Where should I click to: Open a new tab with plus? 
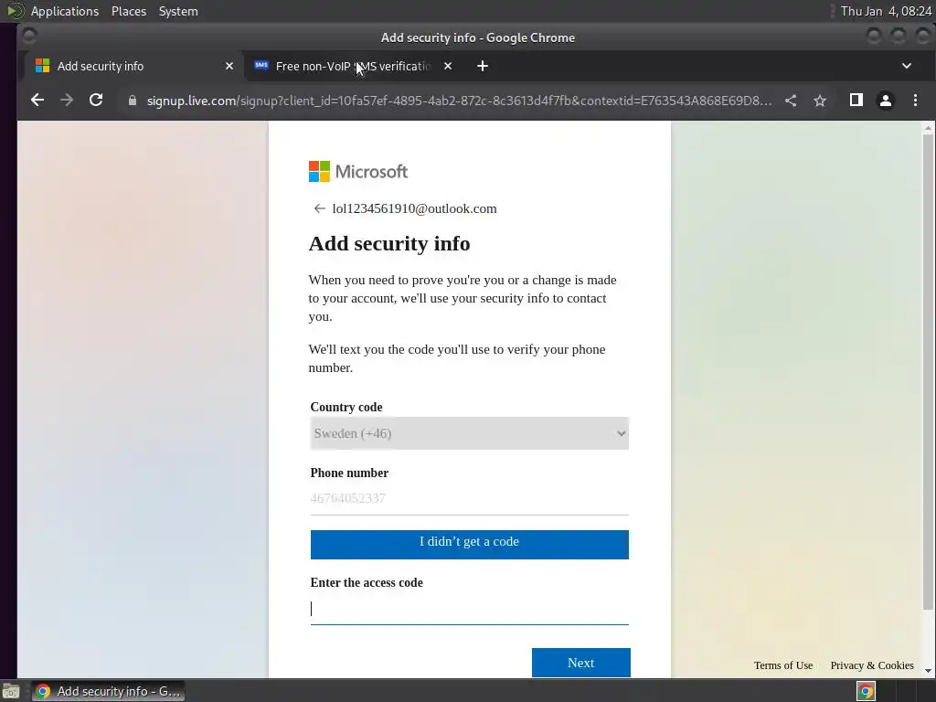[x=483, y=66]
